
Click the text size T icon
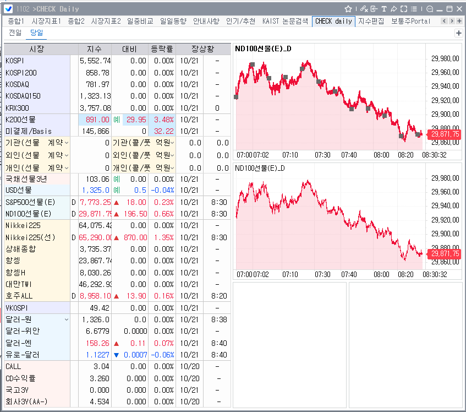click(x=384, y=9)
